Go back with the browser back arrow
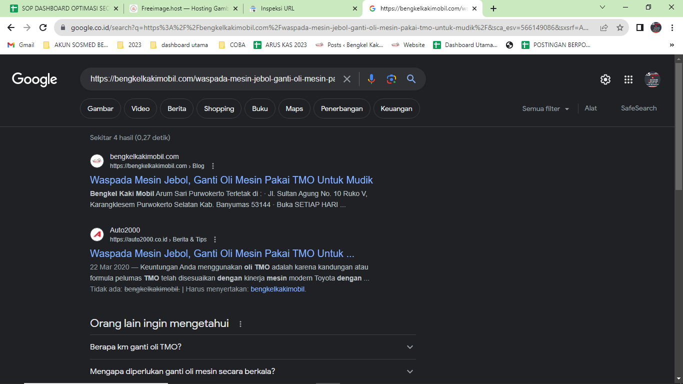This screenshot has height=384, width=683. 11,28
